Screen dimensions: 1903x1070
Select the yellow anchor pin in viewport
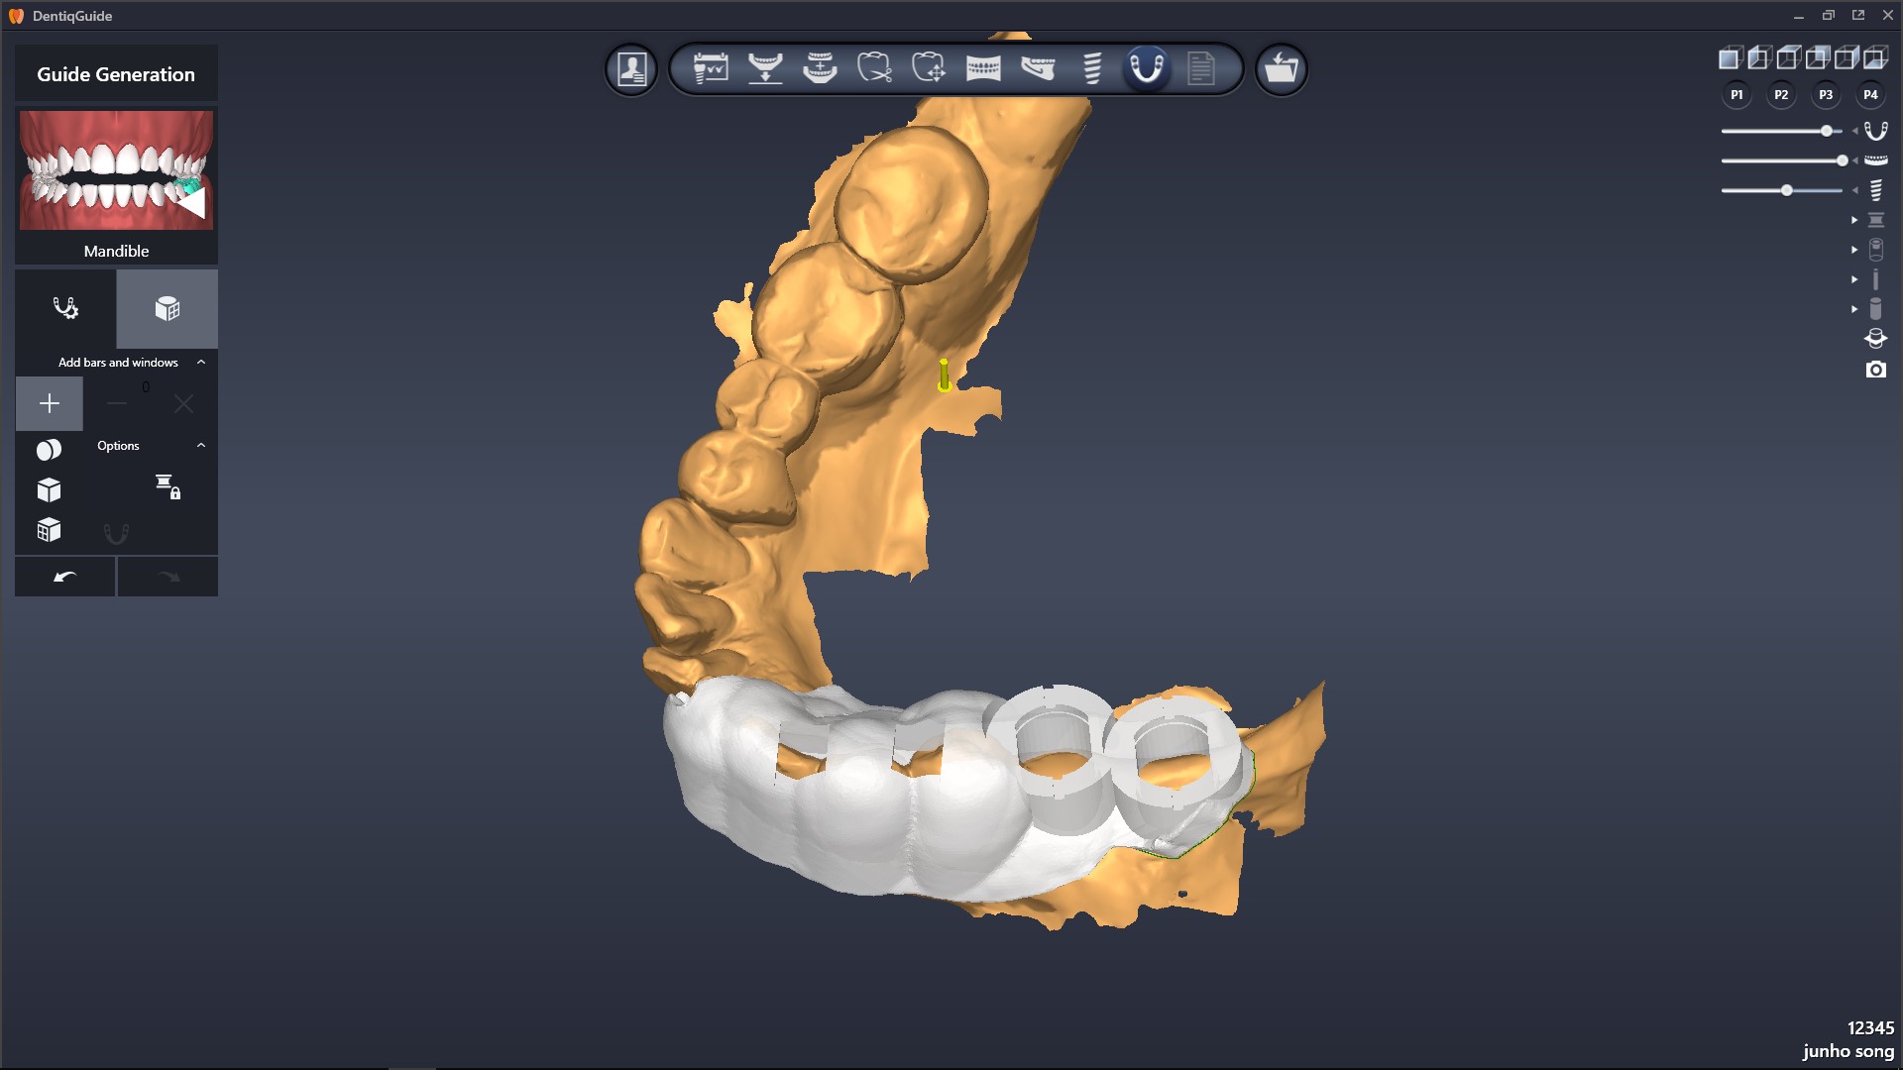(944, 374)
